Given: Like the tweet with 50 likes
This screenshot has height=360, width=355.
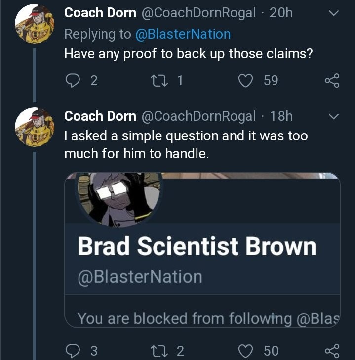Looking at the screenshot, I should click(x=245, y=351).
